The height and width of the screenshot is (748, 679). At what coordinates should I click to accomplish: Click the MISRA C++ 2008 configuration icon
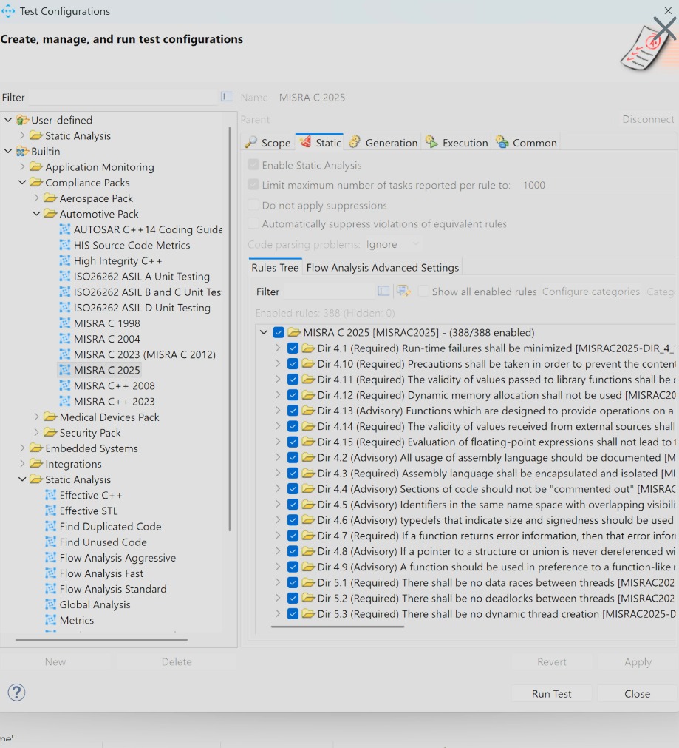(65, 385)
